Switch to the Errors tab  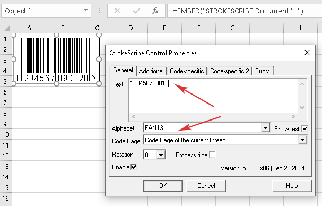[263, 71]
